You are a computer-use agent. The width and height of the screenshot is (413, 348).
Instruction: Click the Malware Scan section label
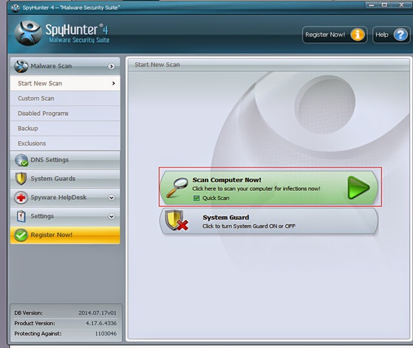[x=51, y=66]
